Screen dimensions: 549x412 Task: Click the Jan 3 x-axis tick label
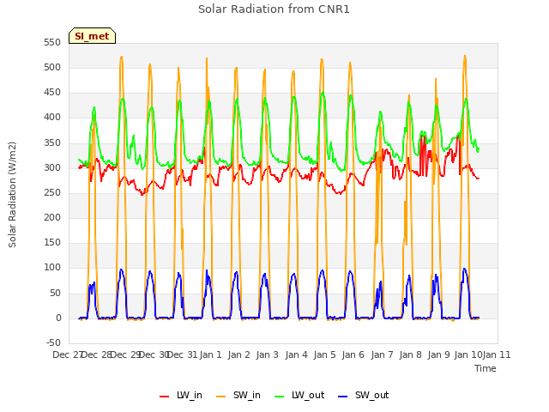pyautogui.click(x=267, y=354)
